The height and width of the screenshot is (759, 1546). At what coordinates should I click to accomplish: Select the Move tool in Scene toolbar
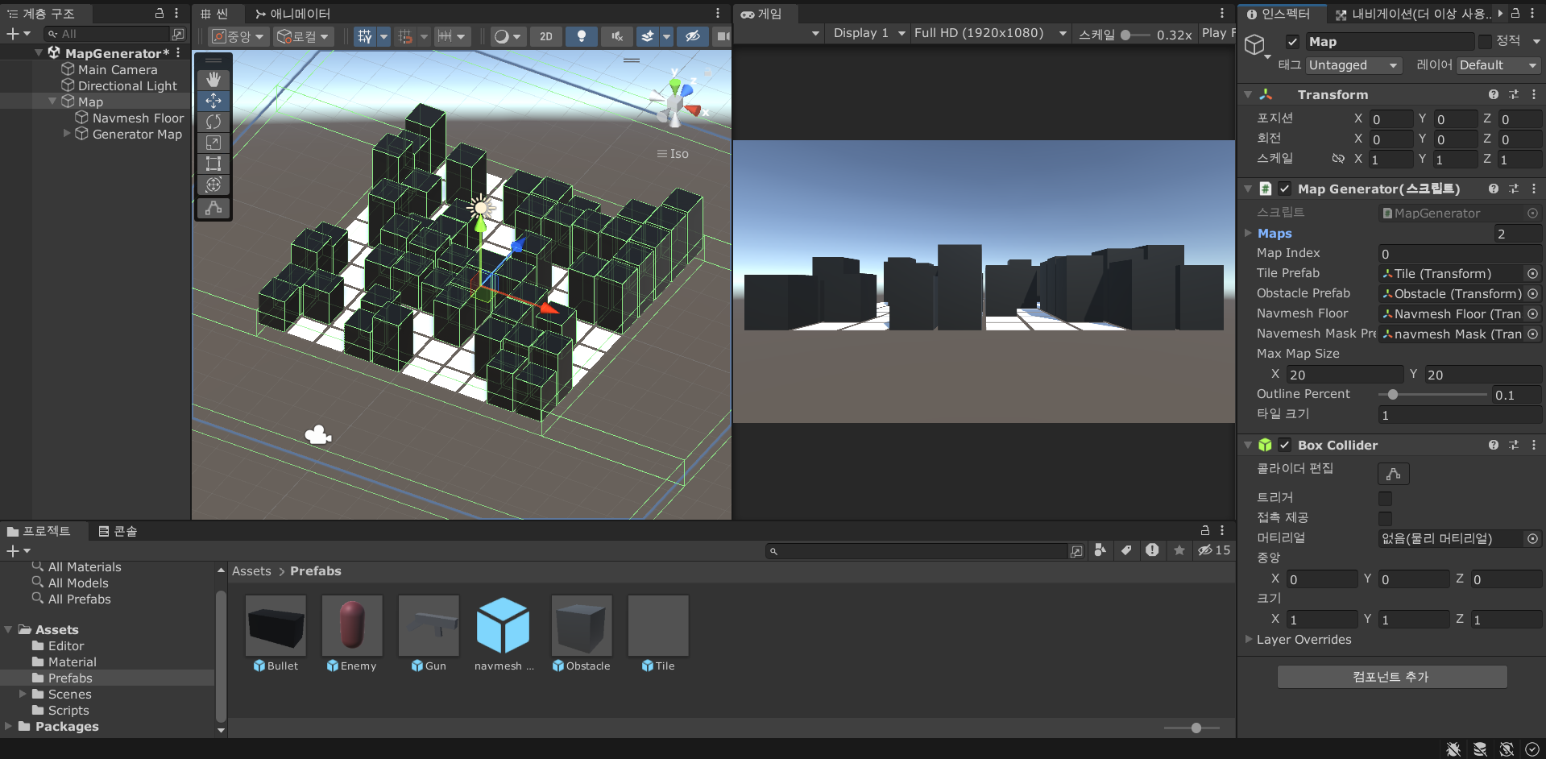[213, 101]
